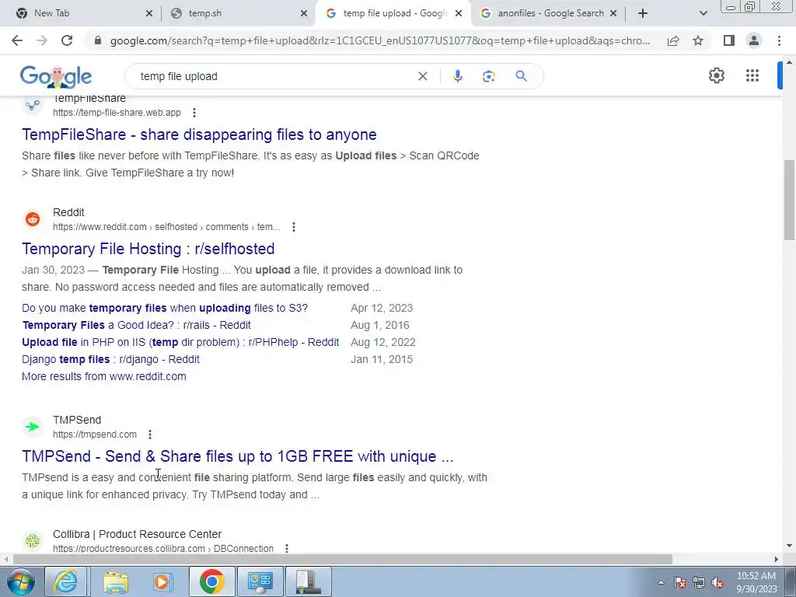Open a new browser tab

[x=643, y=13]
